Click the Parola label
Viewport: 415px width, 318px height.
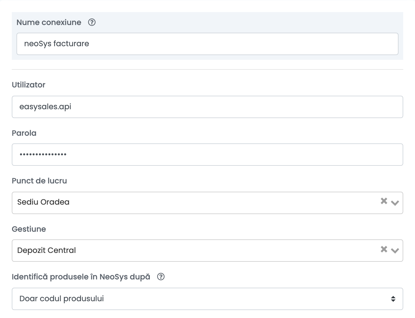click(24, 133)
